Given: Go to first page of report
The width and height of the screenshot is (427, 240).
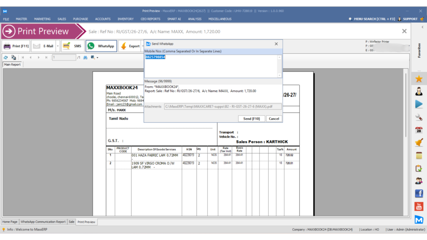Looking at the screenshot, I should pos(23,57).
